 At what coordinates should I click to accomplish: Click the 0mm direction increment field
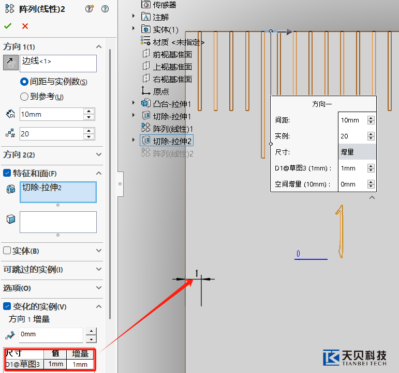click(51, 335)
